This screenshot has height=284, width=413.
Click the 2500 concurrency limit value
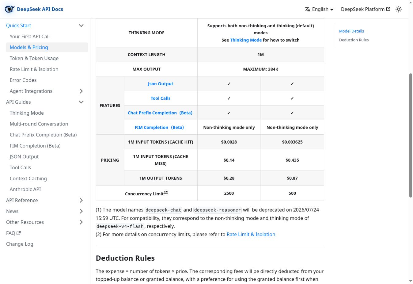pyautogui.click(x=229, y=193)
